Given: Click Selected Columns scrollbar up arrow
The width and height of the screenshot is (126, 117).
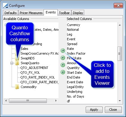Looking at the screenshot, I should pos(120,25).
